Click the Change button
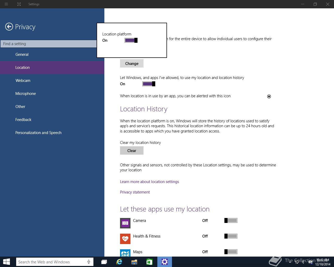The image size is (334, 267). (132, 63)
